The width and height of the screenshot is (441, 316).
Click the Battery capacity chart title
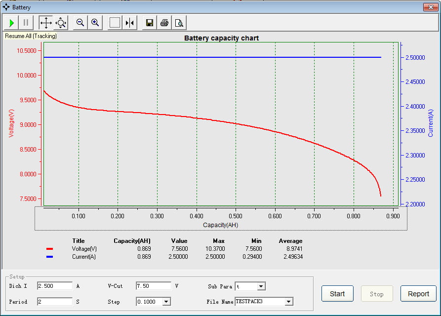pos(221,38)
